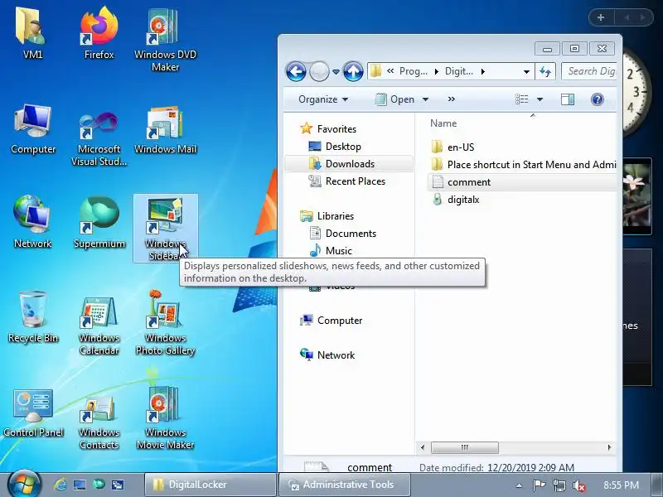663x497 pixels.
Task: Switch to Administrative Tools taskbar window
Action: tap(344, 485)
